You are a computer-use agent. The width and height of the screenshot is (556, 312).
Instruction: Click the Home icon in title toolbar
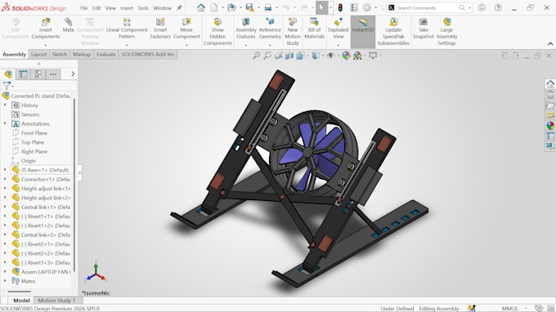(201, 7)
